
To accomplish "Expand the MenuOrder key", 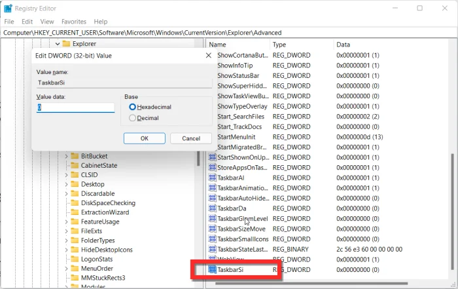I will (66, 269).
